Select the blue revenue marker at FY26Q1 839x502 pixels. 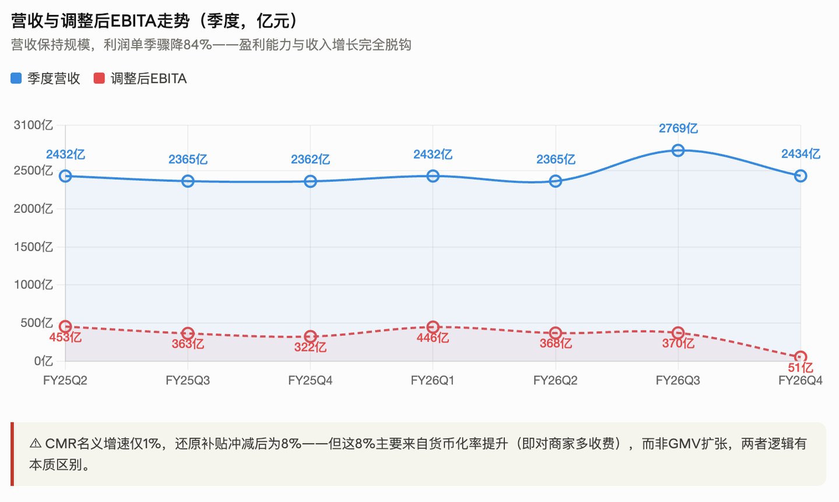point(433,176)
